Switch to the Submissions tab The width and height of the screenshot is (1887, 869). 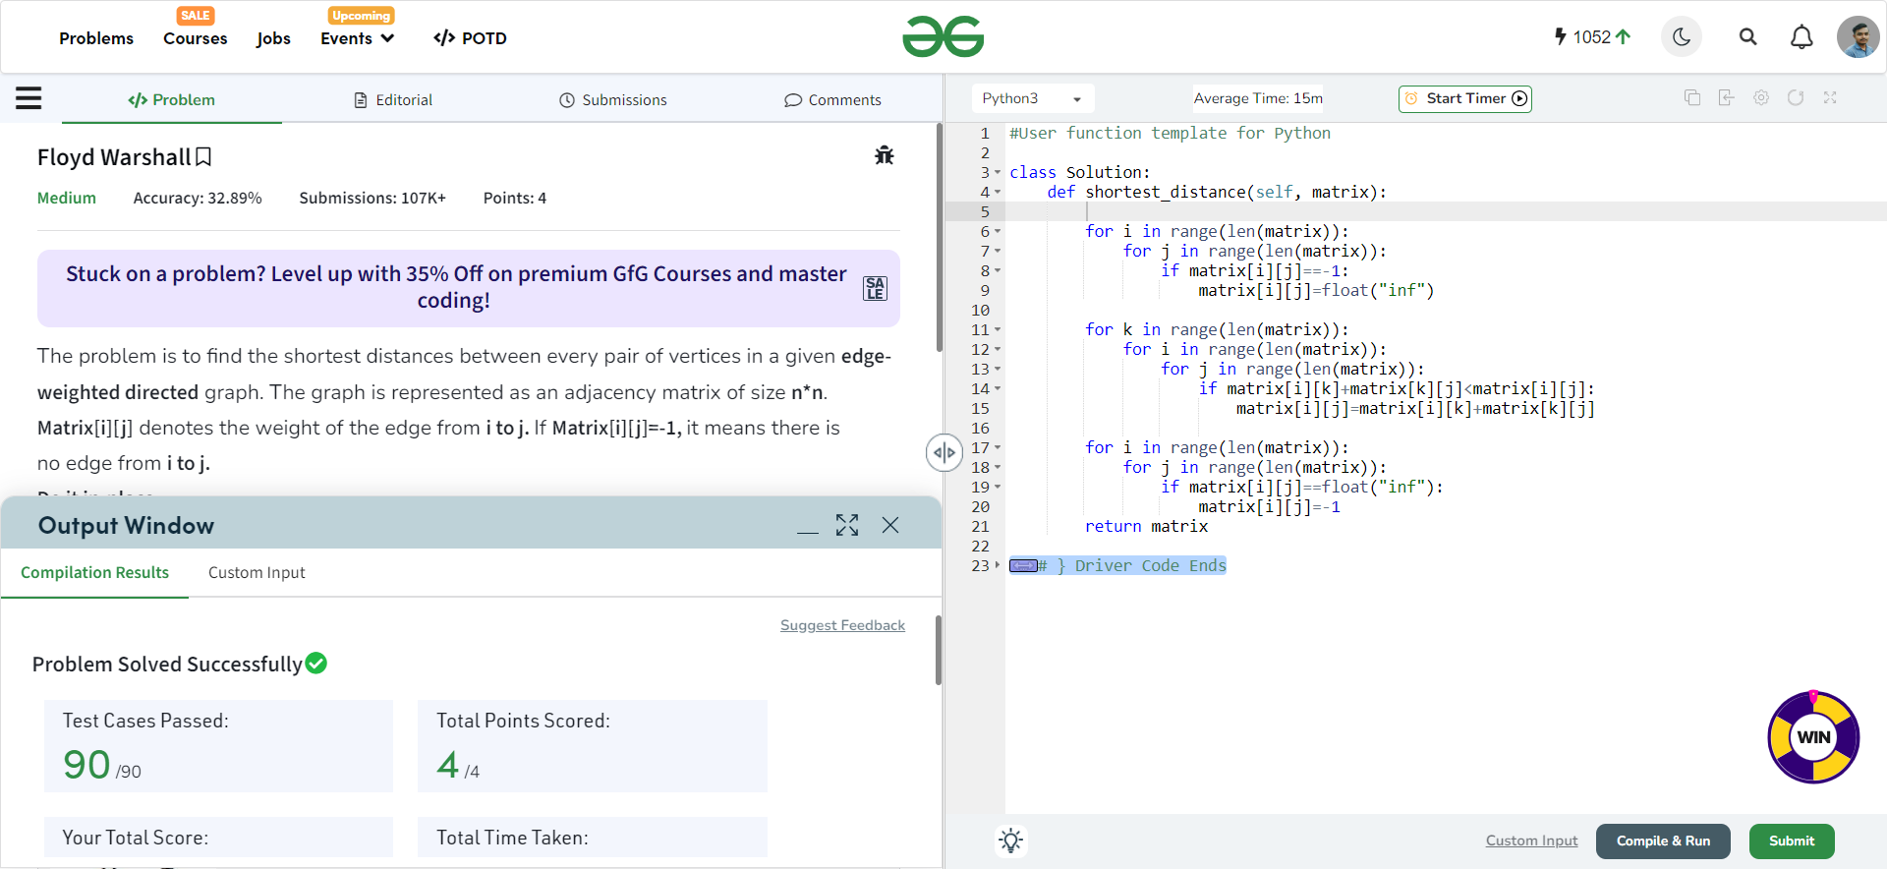click(613, 99)
